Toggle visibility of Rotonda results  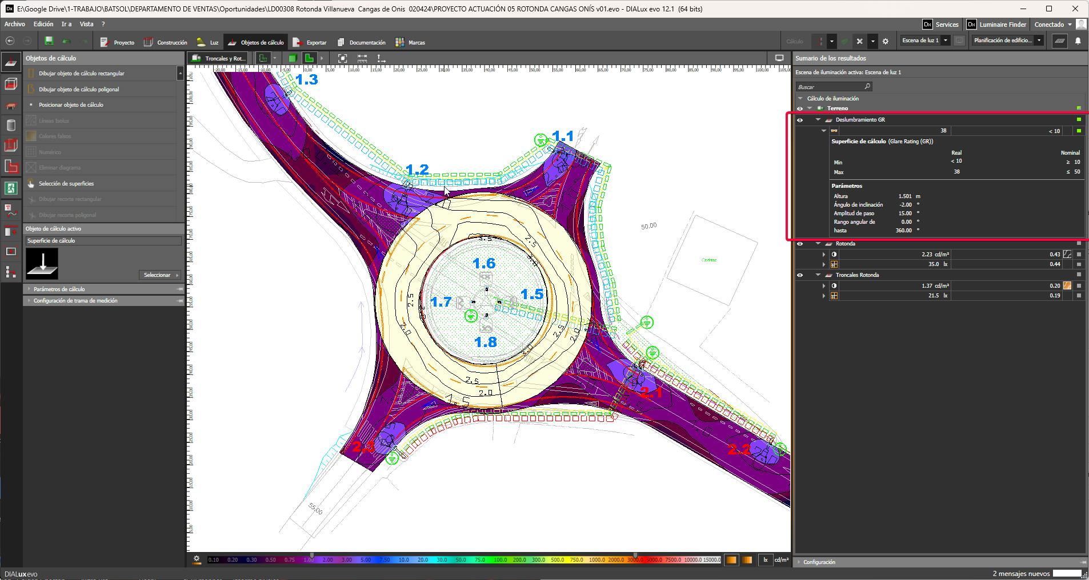click(x=800, y=244)
